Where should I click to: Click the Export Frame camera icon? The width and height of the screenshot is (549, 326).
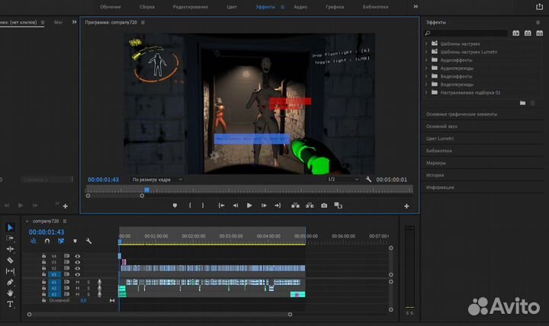[x=324, y=206]
